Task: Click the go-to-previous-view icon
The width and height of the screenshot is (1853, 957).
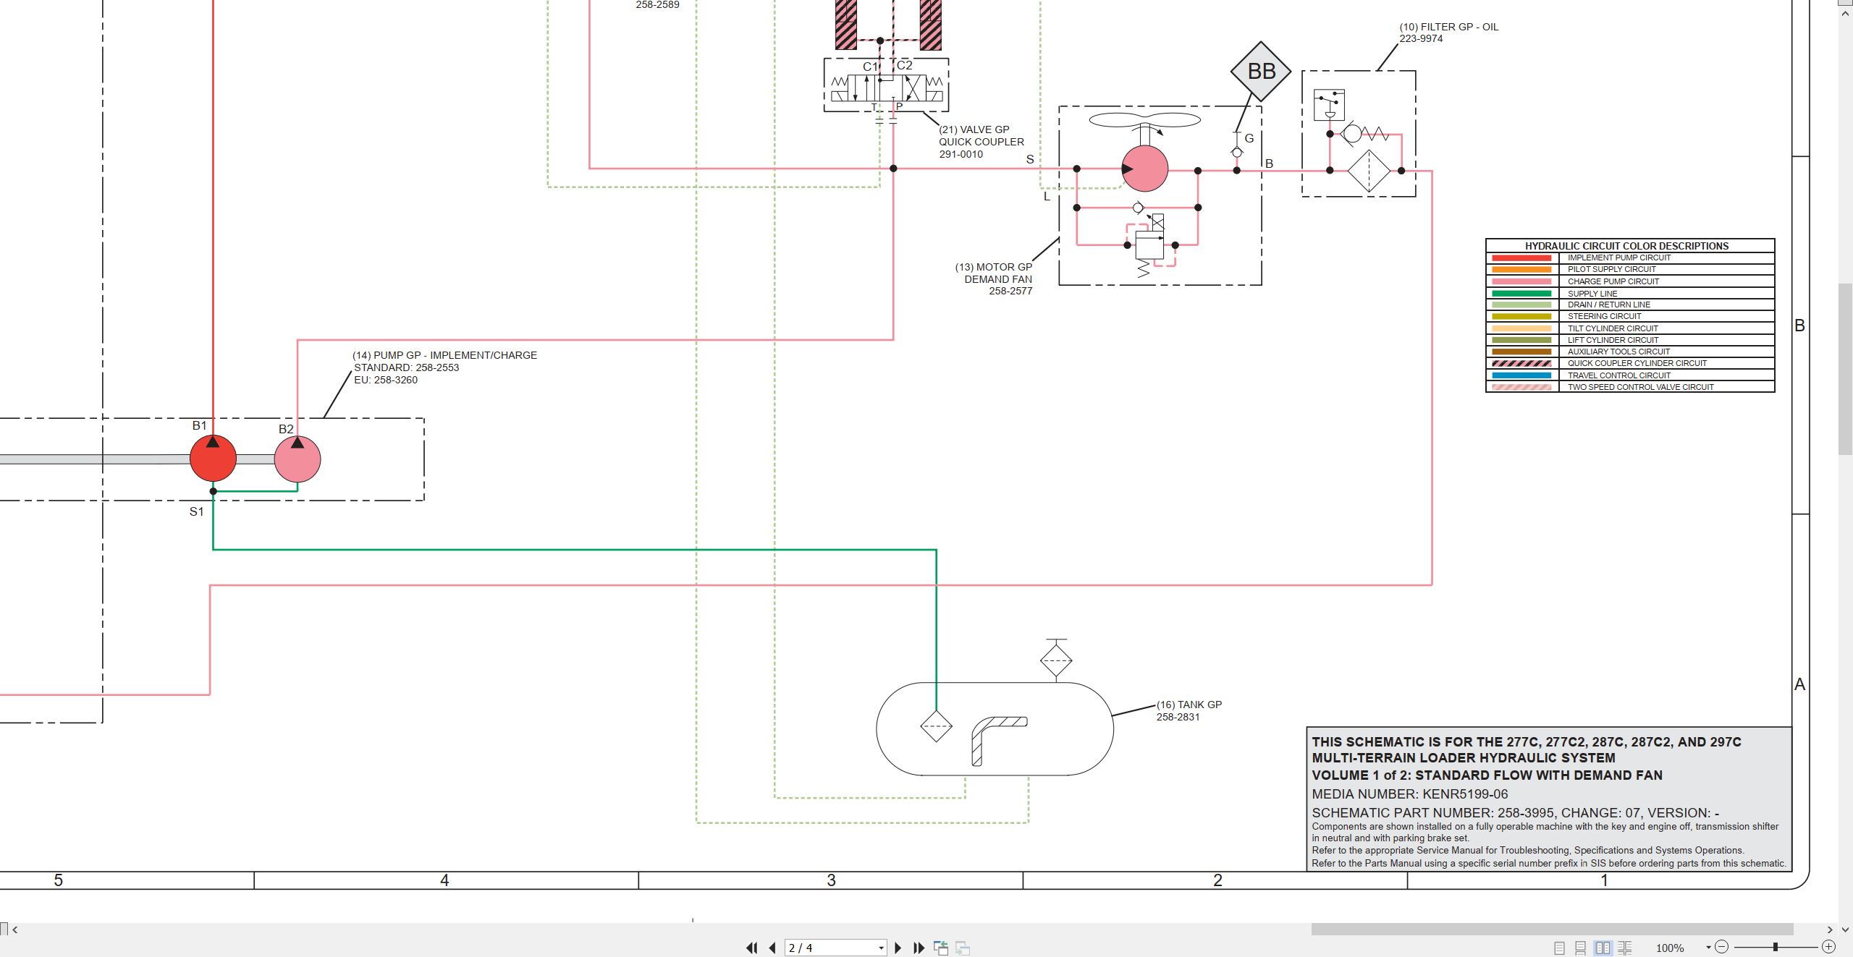Action: coord(941,948)
